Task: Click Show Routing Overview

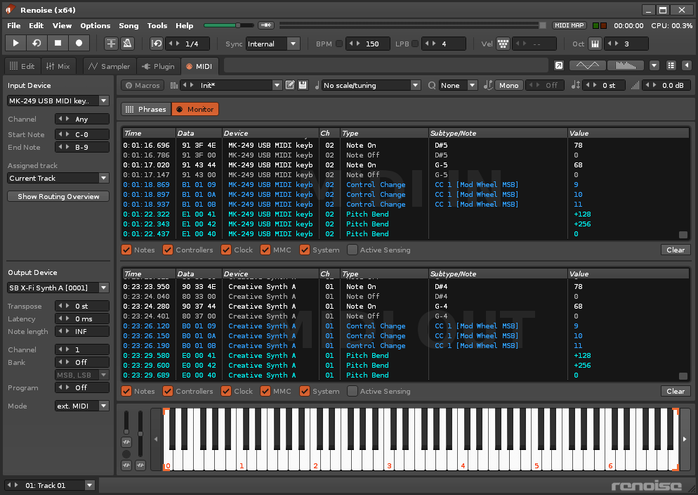Action: (x=57, y=195)
